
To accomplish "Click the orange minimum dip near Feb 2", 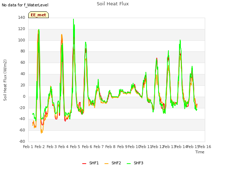I will tap(41, 133).
